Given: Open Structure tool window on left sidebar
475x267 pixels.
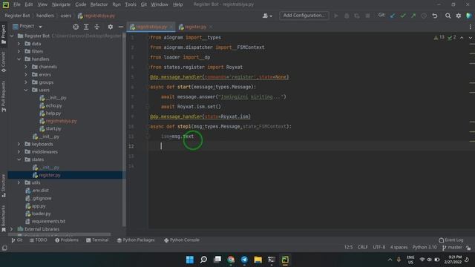Looking at the screenshot, I should 3,185.
